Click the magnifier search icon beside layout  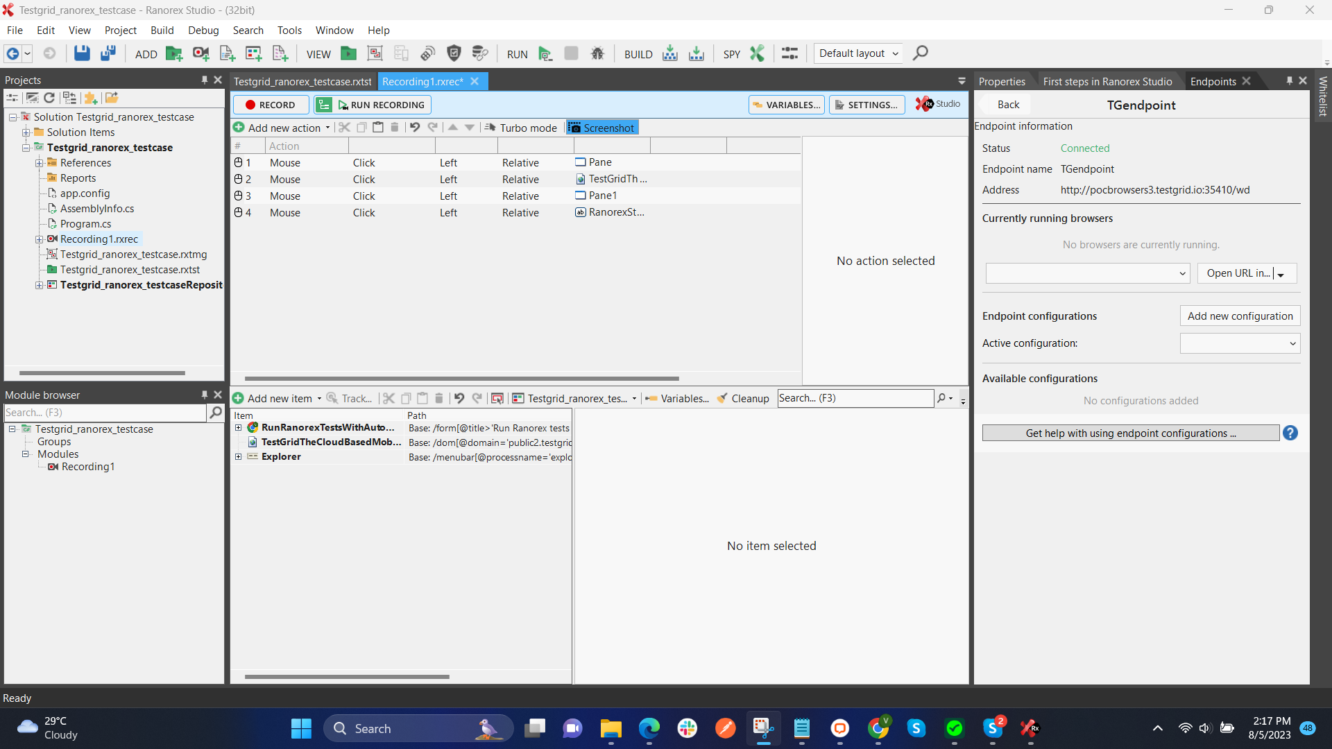921,53
